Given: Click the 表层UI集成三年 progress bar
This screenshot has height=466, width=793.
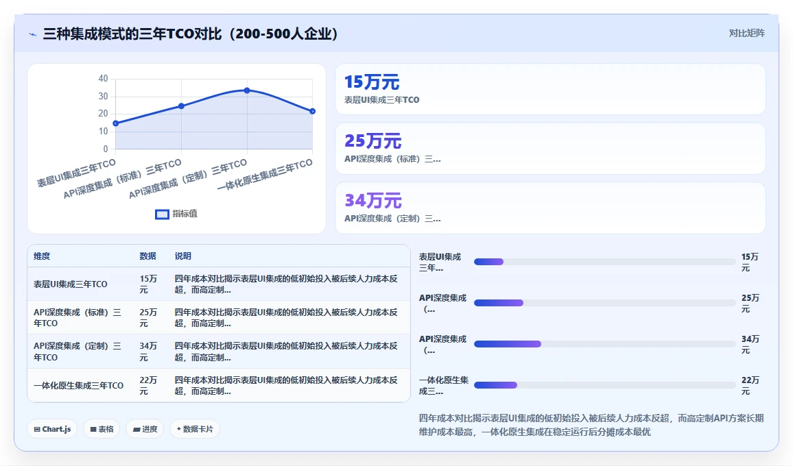Looking at the screenshot, I should click(604, 262).
